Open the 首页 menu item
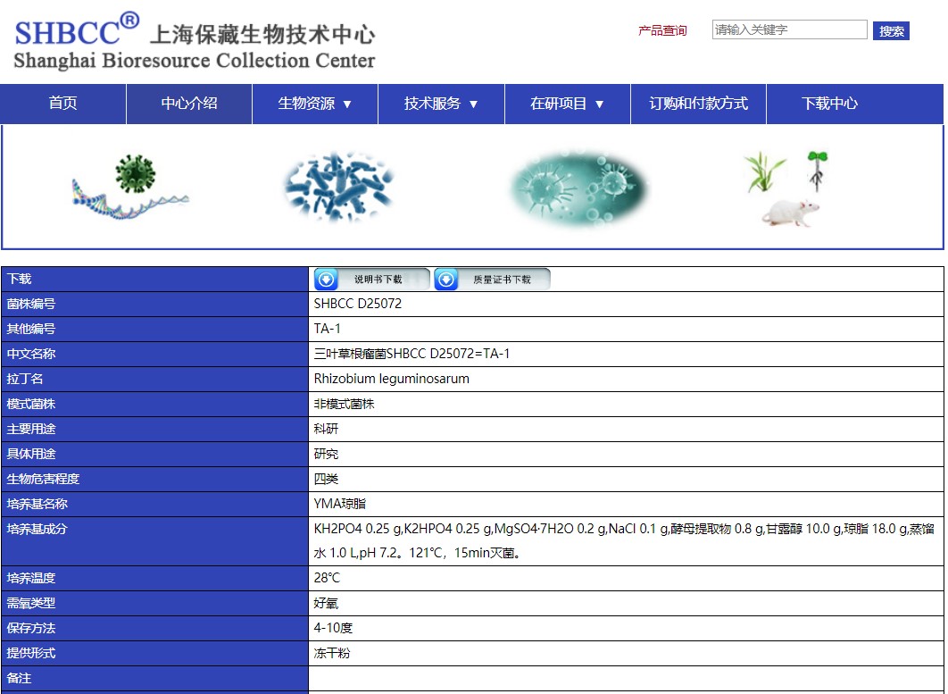The width and height of the screenshot is (948, 694). coord(62,104)
